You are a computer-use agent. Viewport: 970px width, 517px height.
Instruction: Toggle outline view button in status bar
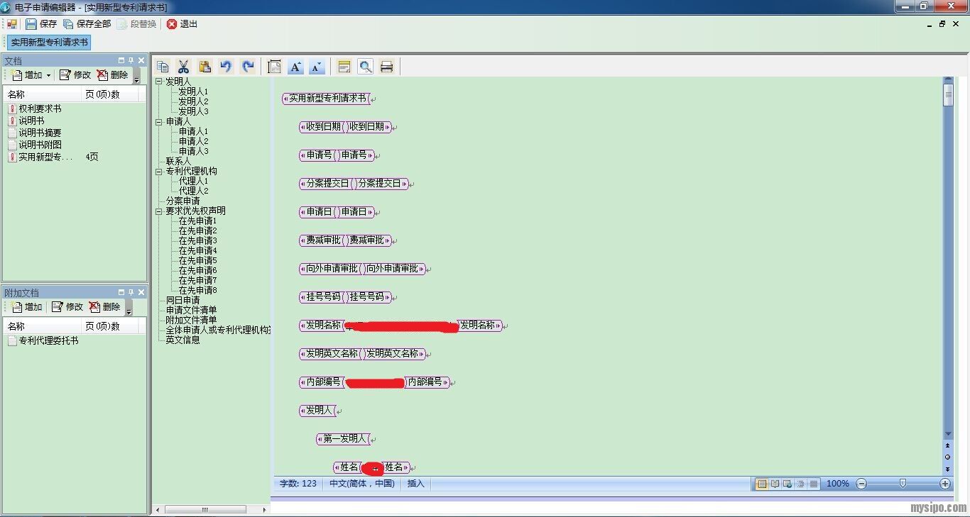tap(800, 484)
